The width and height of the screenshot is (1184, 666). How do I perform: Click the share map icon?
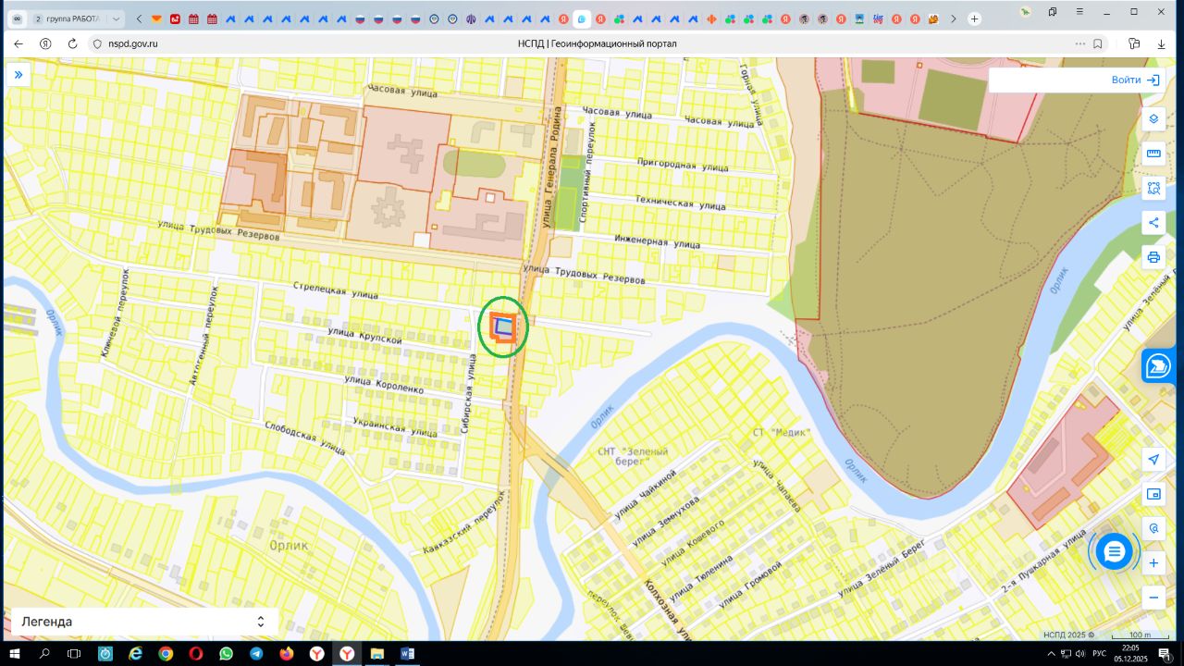tap(1153, 223)
